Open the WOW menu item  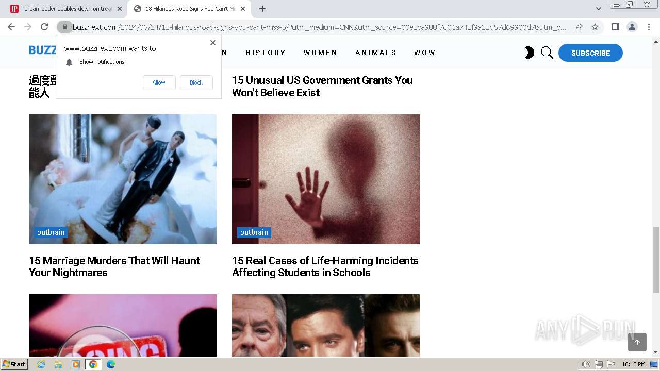(x=425, y=53)
